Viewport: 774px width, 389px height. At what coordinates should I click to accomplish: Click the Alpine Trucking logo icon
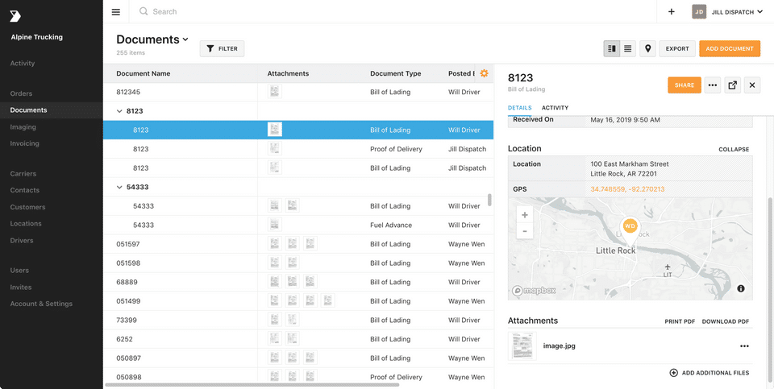pos(15,16)
